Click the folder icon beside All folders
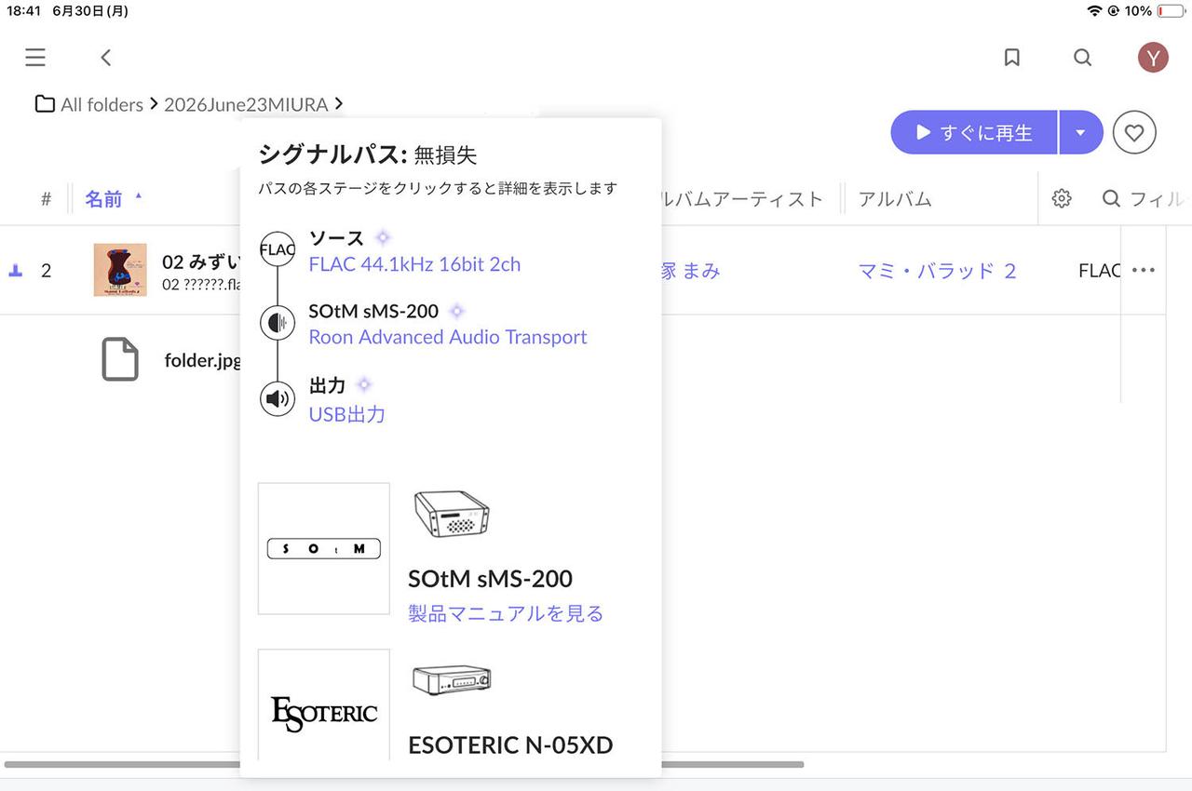The height and width of the screenshot is (791, 1192). tap(45, 104)
